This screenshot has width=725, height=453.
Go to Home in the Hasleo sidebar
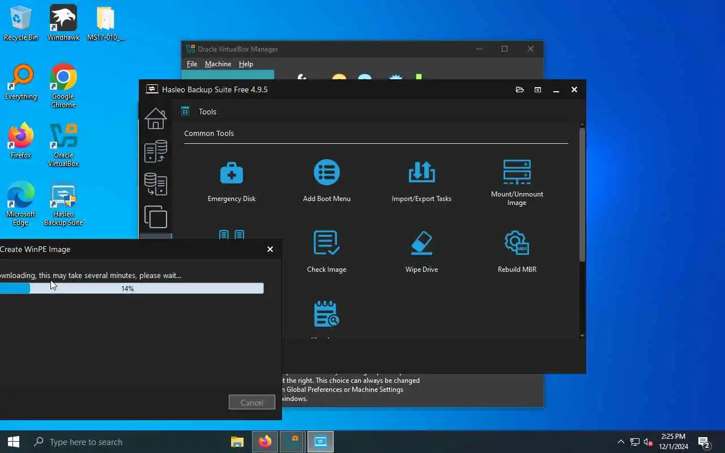156,118
